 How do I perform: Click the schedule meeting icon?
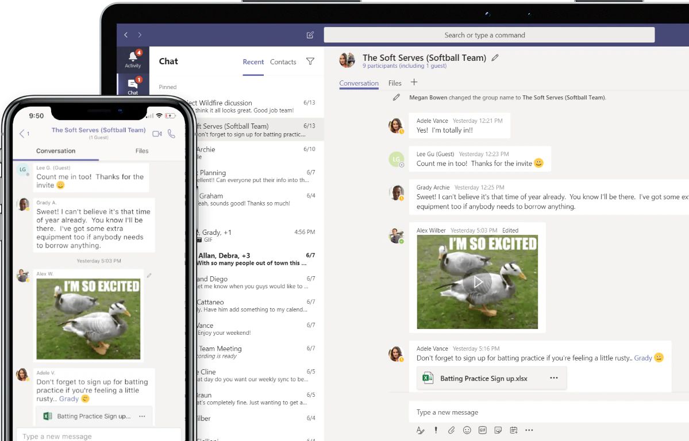click(x=514, y=430)
